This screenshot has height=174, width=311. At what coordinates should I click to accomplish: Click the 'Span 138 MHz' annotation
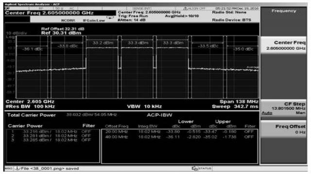pyautogui.click(x=239, y=101)
